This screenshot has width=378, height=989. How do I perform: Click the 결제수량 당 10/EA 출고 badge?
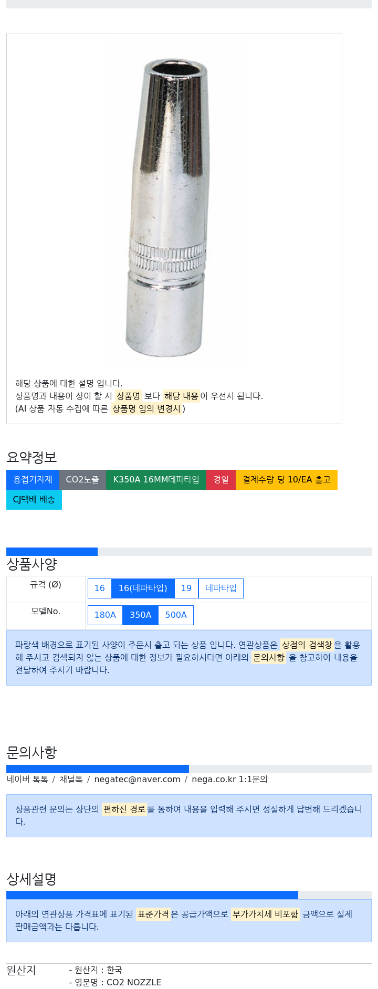coord(287,480)
